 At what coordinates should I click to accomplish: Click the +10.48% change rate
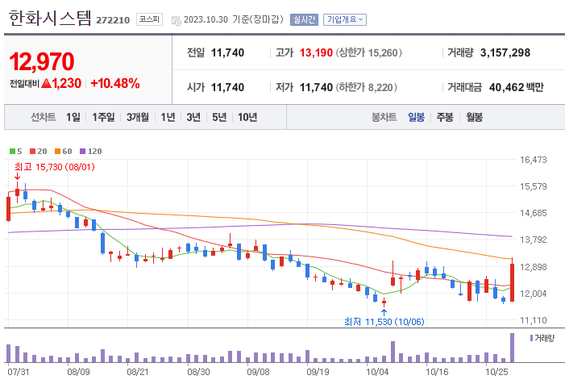[x=115, y=84]
